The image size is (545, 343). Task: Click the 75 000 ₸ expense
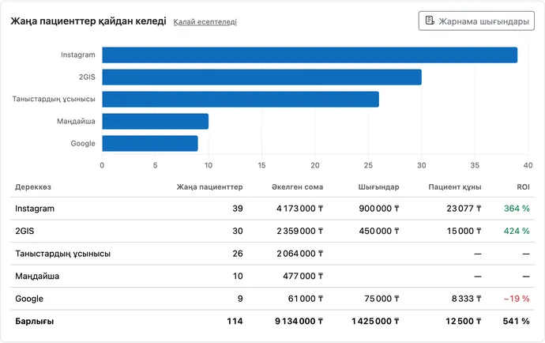(381, 299)
